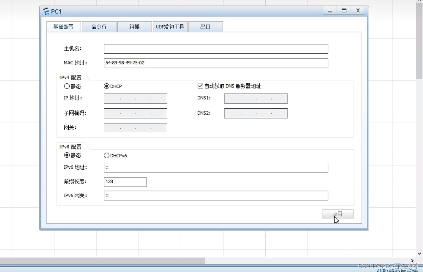Click the PC1 window title icon
Screen dimensions: 423x272
pyautogui.click(x=47, y=11)
